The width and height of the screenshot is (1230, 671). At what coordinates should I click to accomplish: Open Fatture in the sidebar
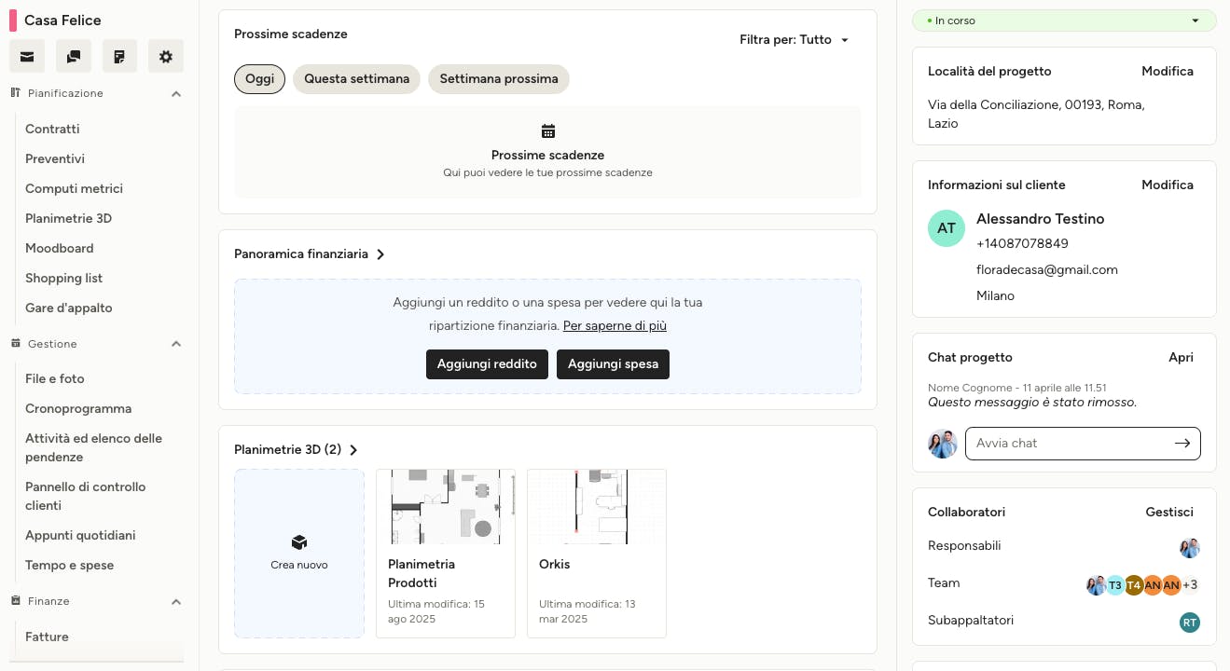click(x=47, y=637)
